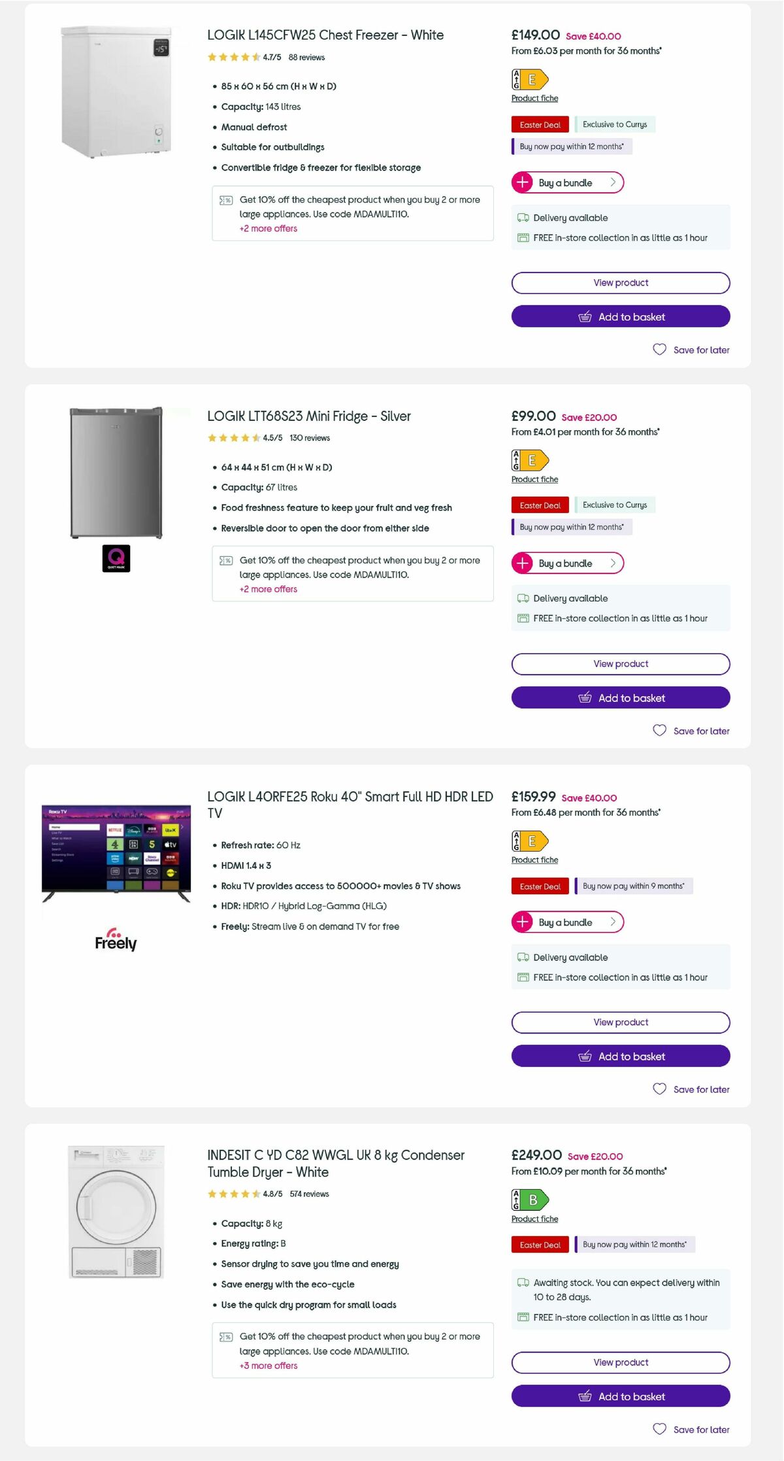This screenshot has width=784, height=1461.
Task: Click the calendar icon beside in-store collection for the freezer
Action: pyautogui.click(x=522, y=238)
